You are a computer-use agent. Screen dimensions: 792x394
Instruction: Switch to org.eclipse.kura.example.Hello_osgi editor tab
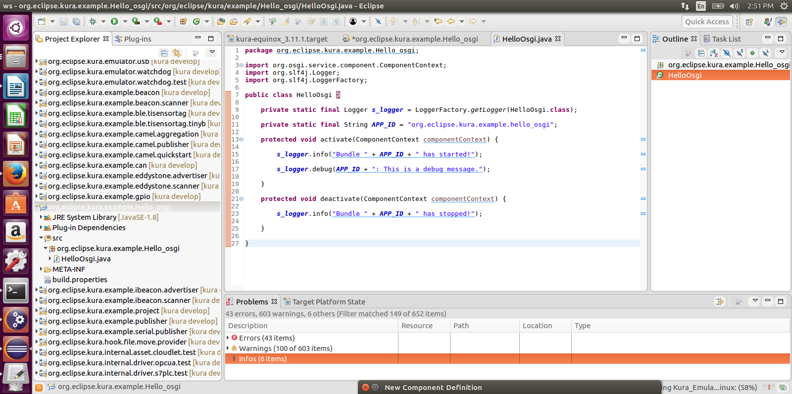410,39
